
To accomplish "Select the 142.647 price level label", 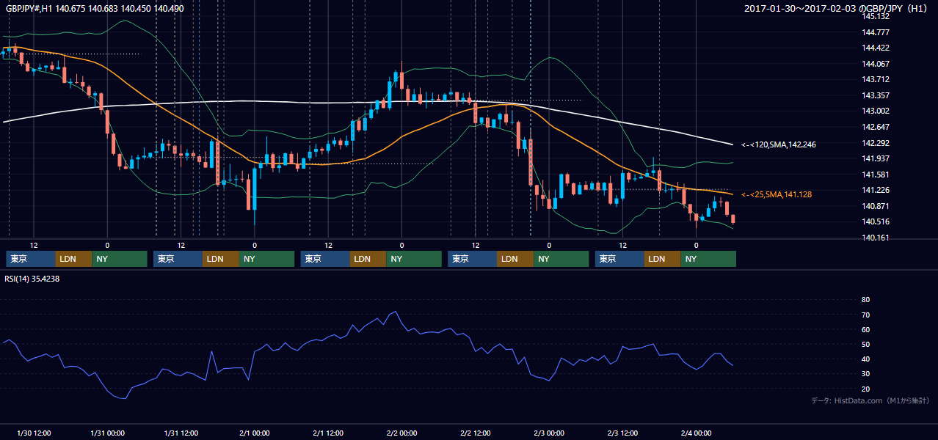I will (x=877, y=127).
